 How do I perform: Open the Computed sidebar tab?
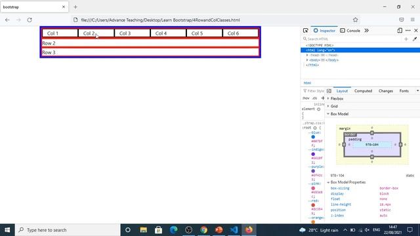click(x=363, y=91)
